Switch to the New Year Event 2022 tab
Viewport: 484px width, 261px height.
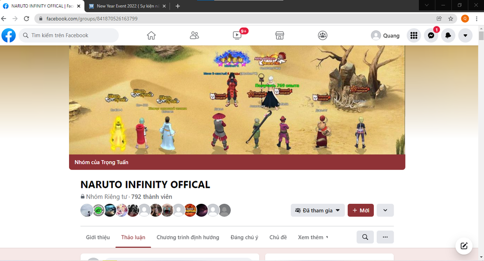pyautogui.click(x=128, y=6)
